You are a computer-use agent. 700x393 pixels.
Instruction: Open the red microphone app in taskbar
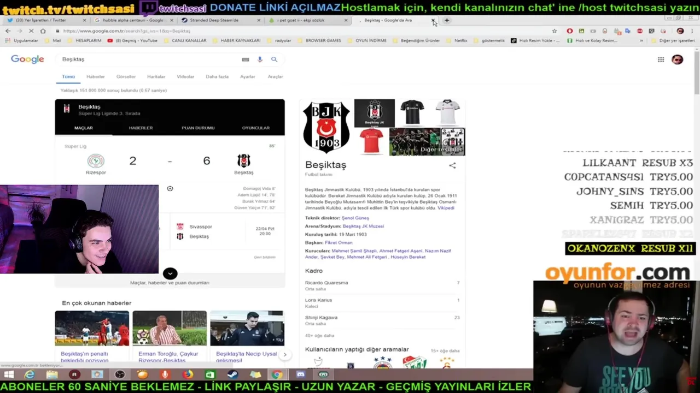tap(165, 374)
